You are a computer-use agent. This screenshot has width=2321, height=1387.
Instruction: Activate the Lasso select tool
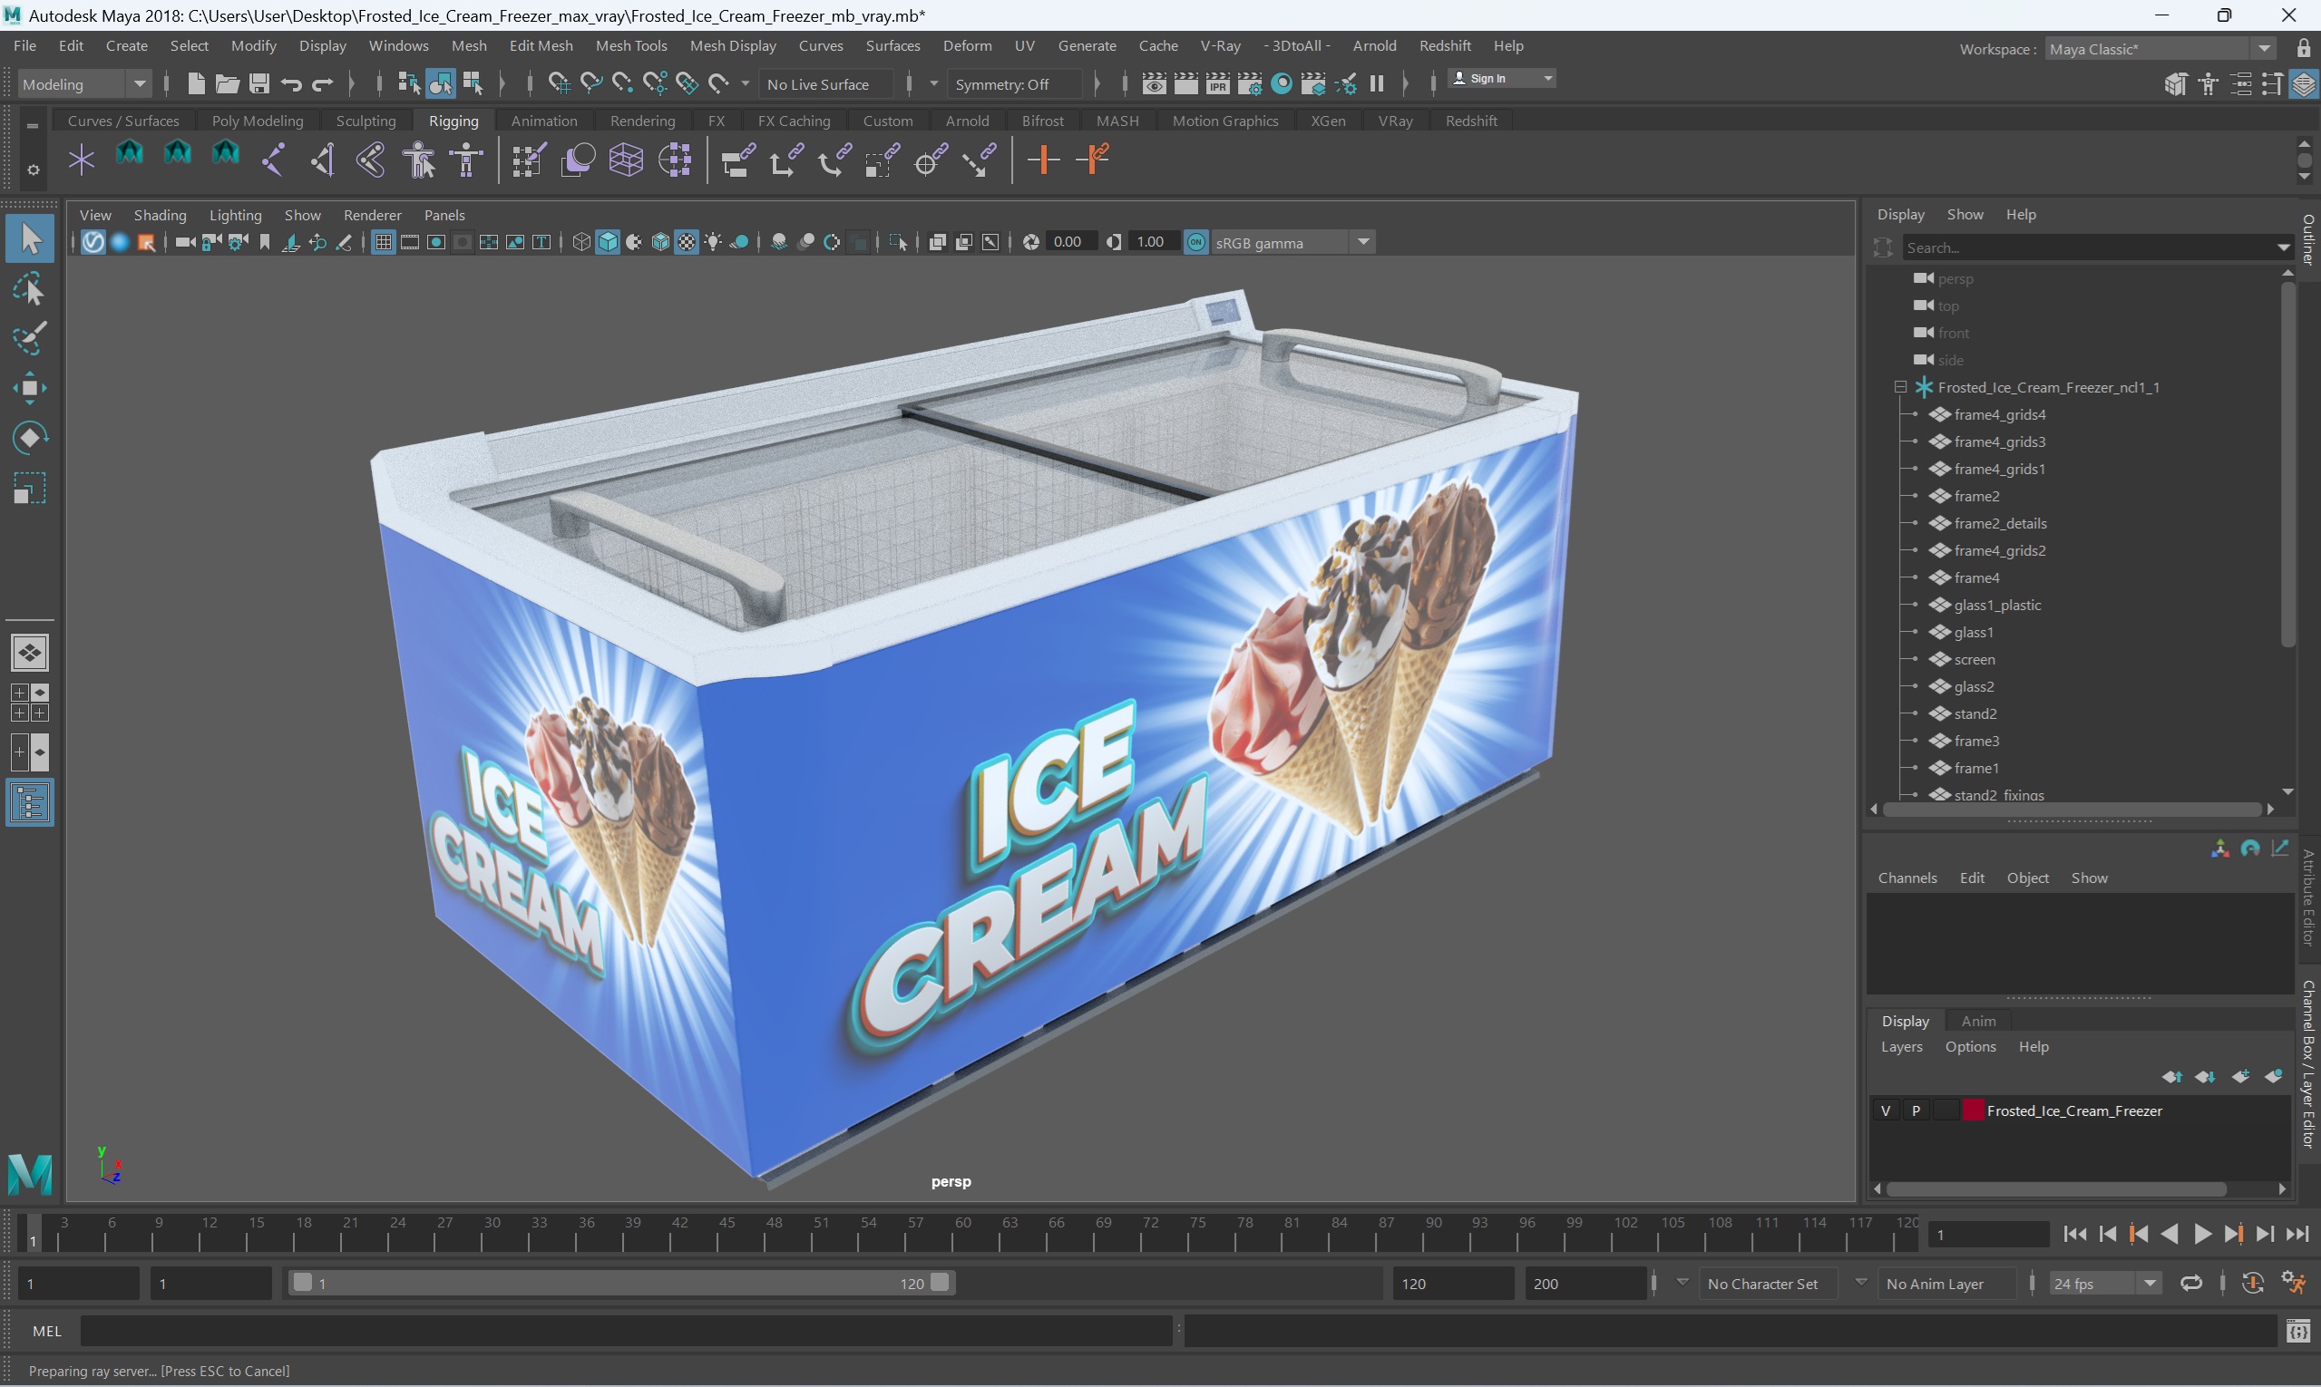click(30, 290)
